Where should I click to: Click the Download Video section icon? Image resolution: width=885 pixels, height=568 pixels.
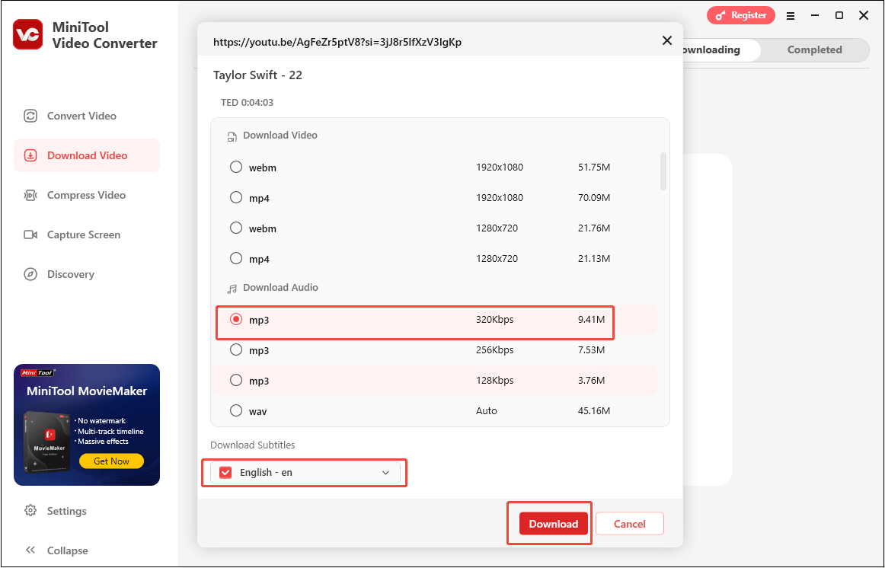pos(232,136)
